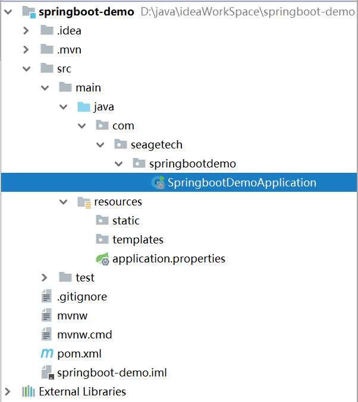358x402 pixels.
Task: Select the mvnw file entry
Action: (x=64, y=315)
